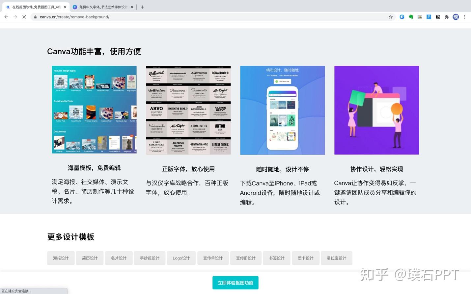Click the Canva功能丰富，使用方便 heading
471x294 pixels.
tap(94, 52)
